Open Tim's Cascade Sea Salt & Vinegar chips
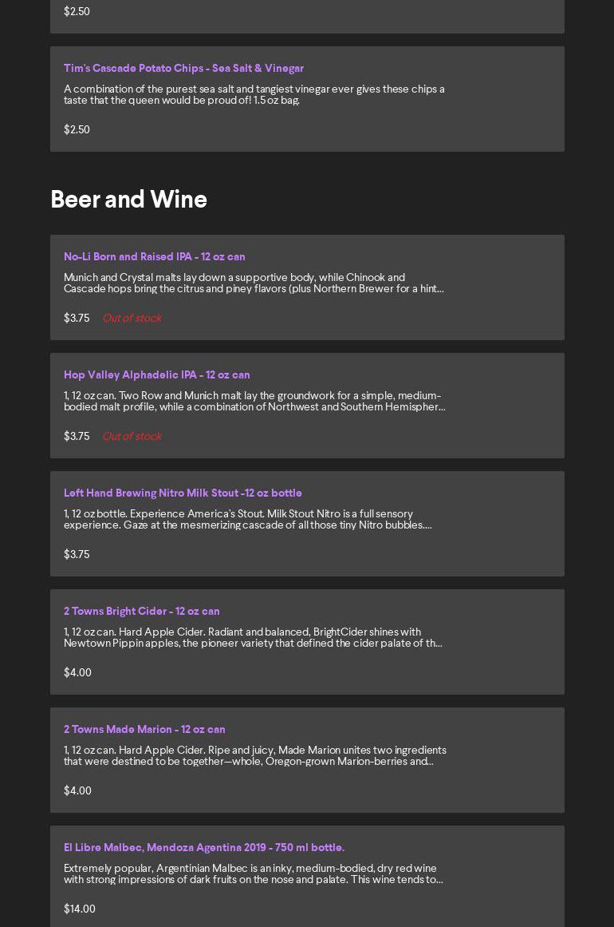Viewport: 614px width, 927px height. [183, 69]
